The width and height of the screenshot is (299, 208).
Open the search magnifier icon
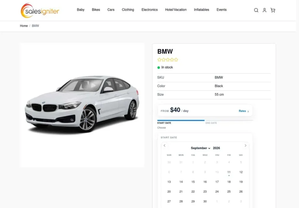pyautogui.click(x=256, y=10)
